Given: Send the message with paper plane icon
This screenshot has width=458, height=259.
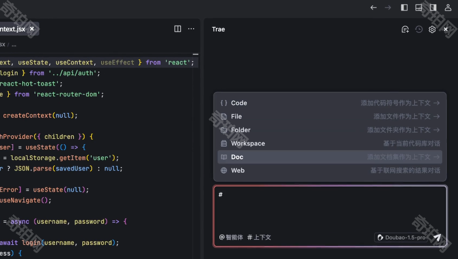Looking at the screenshot, I should (437, 237).
